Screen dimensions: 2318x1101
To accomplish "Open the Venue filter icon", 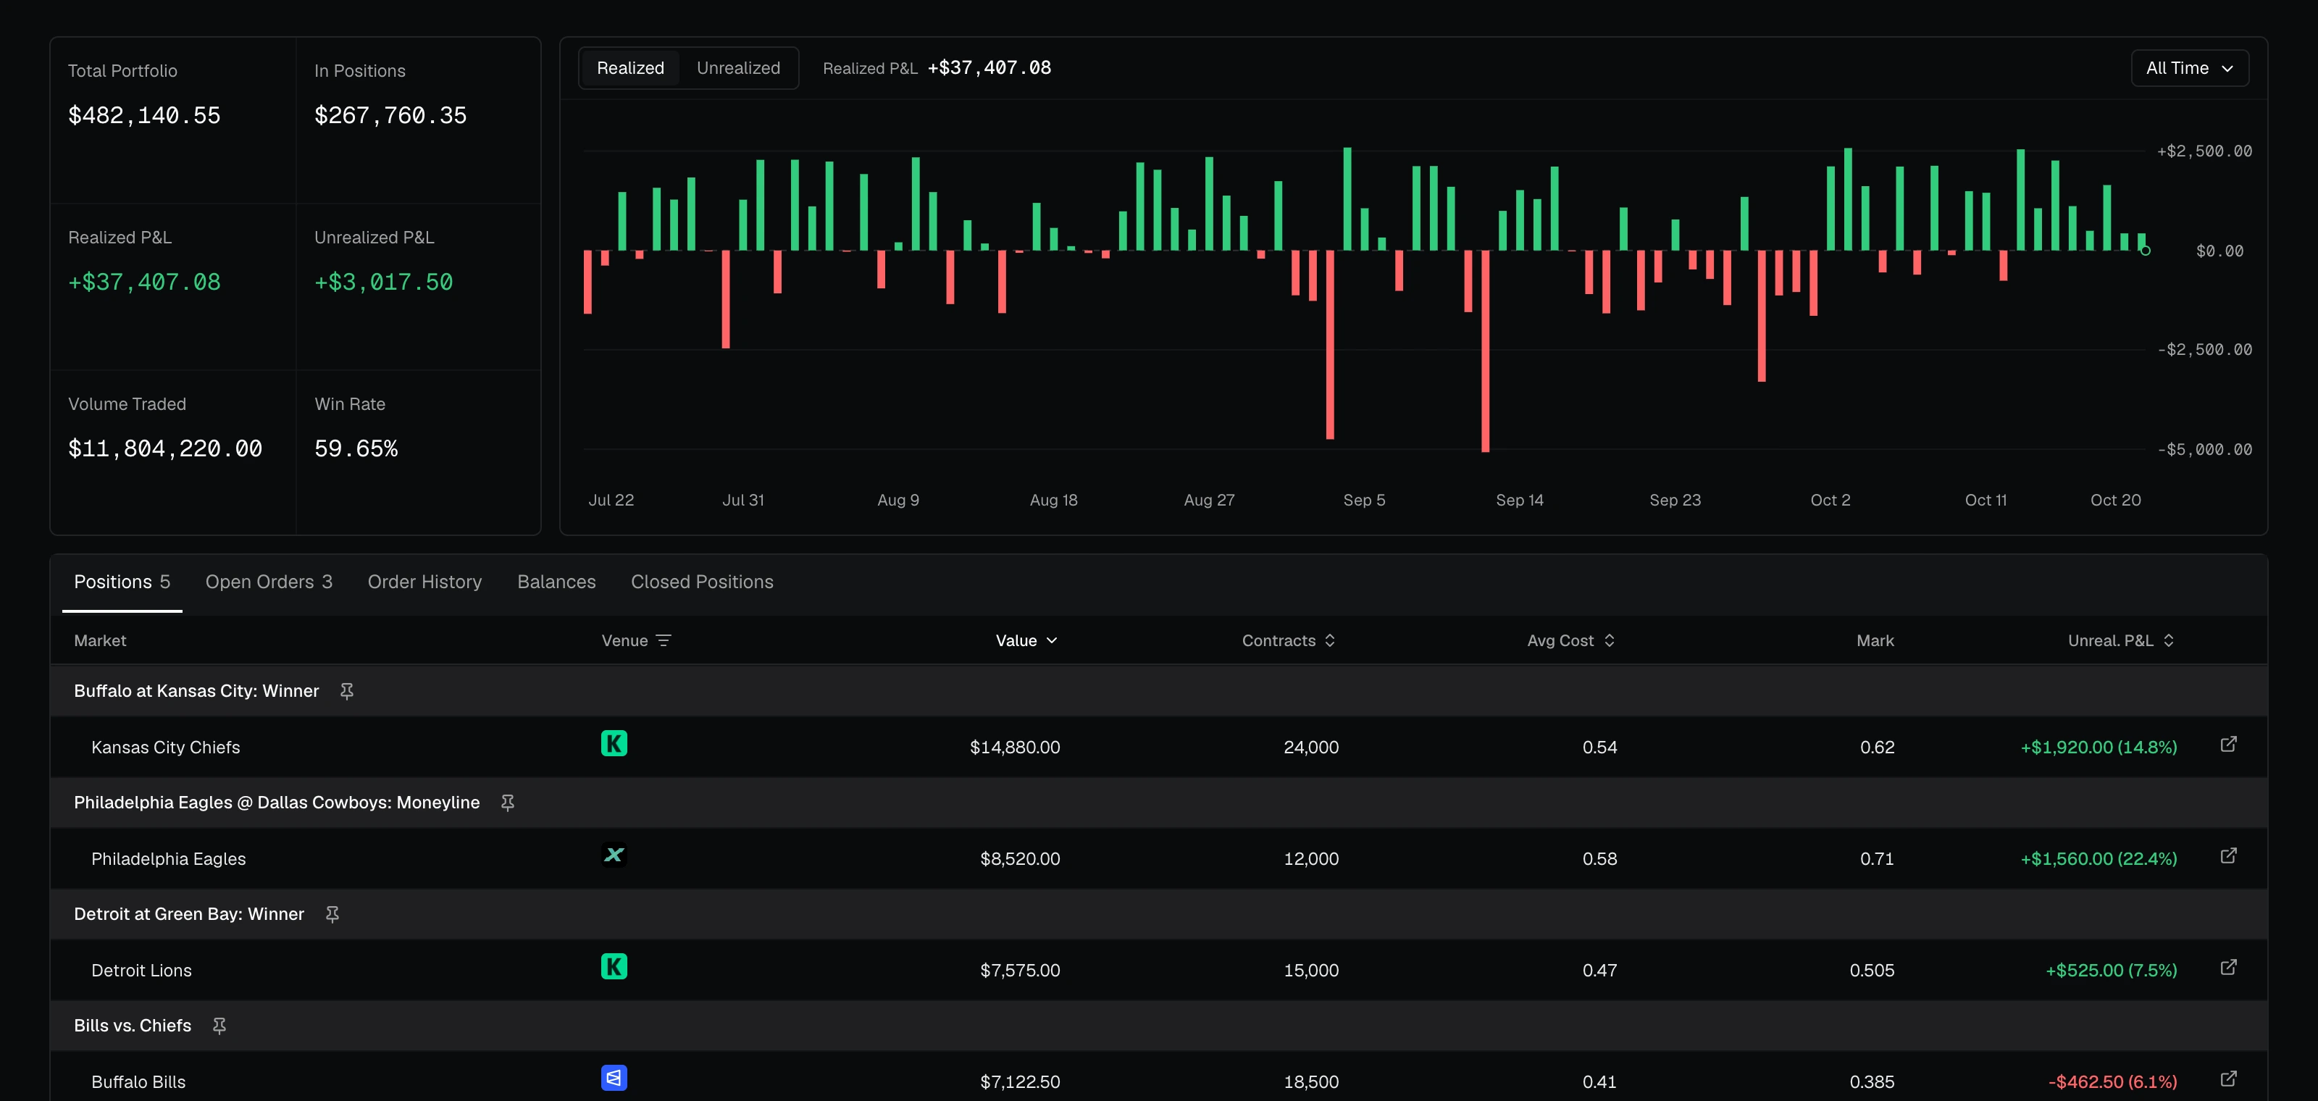I will [x=664, y=640].
